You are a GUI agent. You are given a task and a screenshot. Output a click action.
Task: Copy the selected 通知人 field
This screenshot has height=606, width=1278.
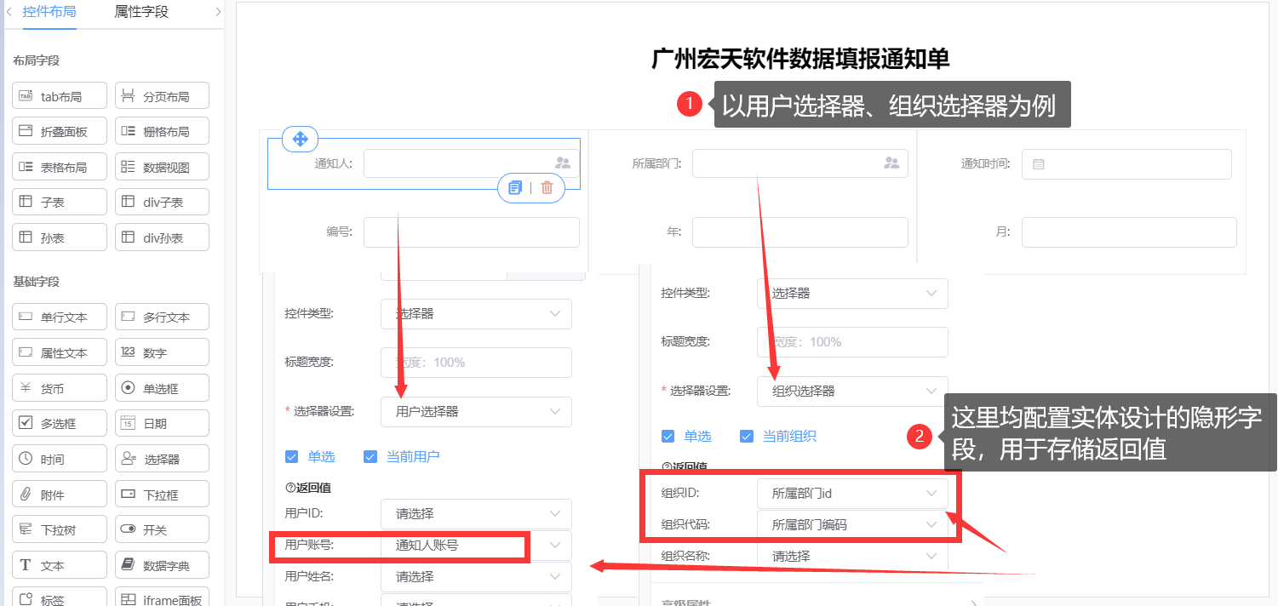[515, 188]
